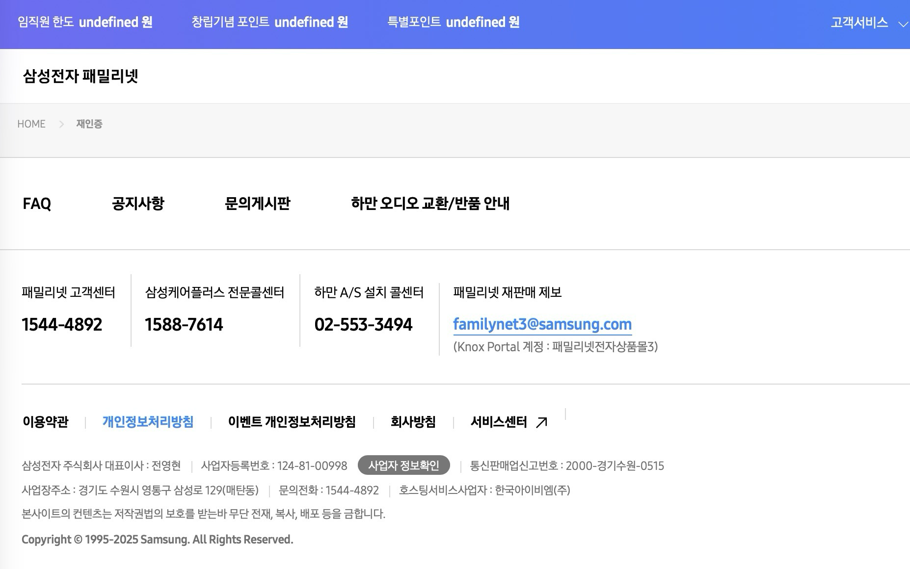Click the 사업자등록번호 124-81-00998 text
The height and width of the screenshot is (569, 910).
click(274, 466)
